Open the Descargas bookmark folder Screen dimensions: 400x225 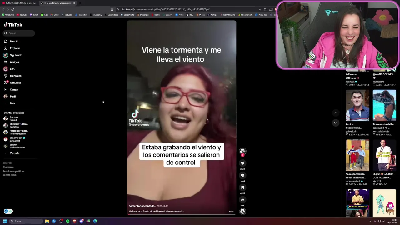(x=142, y=15)
